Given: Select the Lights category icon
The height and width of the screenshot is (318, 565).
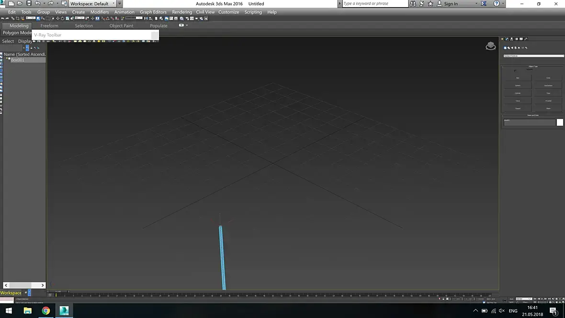Looking at the screenshot, I should pos(512,47).
